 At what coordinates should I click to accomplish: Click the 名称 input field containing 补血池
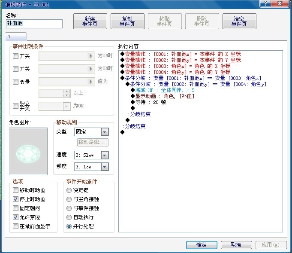34,24
